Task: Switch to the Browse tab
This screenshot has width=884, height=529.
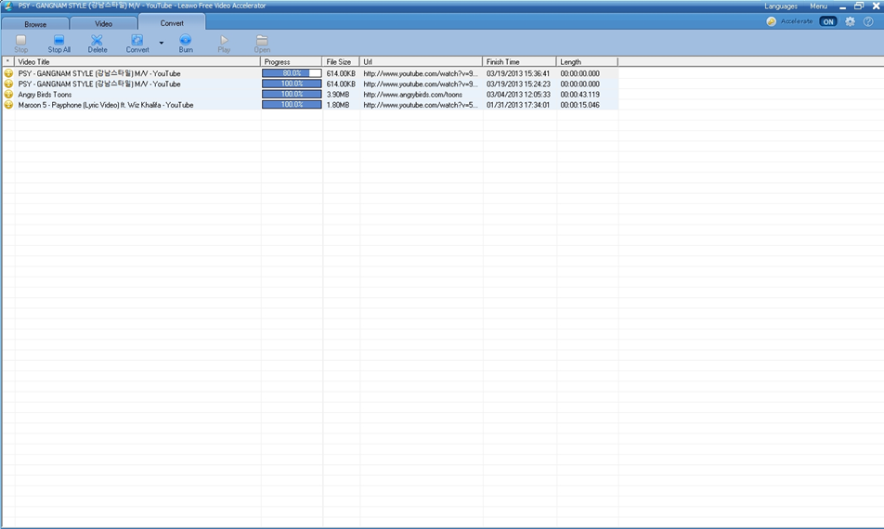Action: (35, 23)
